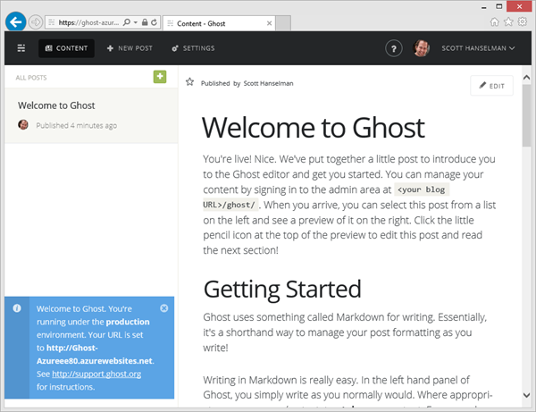Click the info icon in notification

click(x=17, y=308)
